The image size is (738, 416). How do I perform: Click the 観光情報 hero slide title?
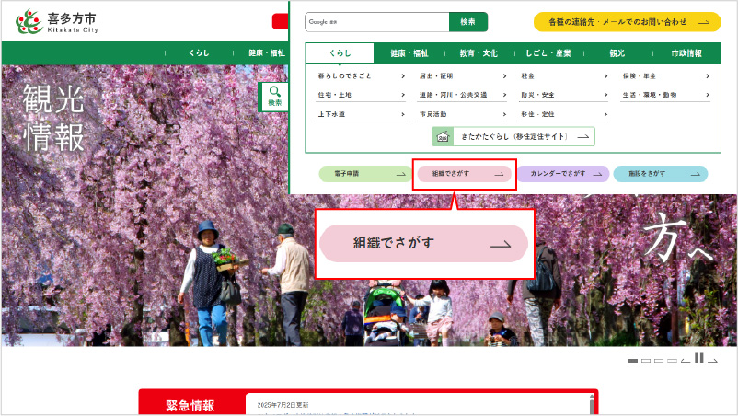[53, 118]
